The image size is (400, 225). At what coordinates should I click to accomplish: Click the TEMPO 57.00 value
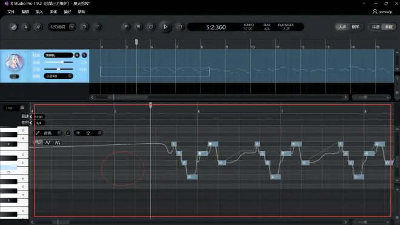pos(248,29)
